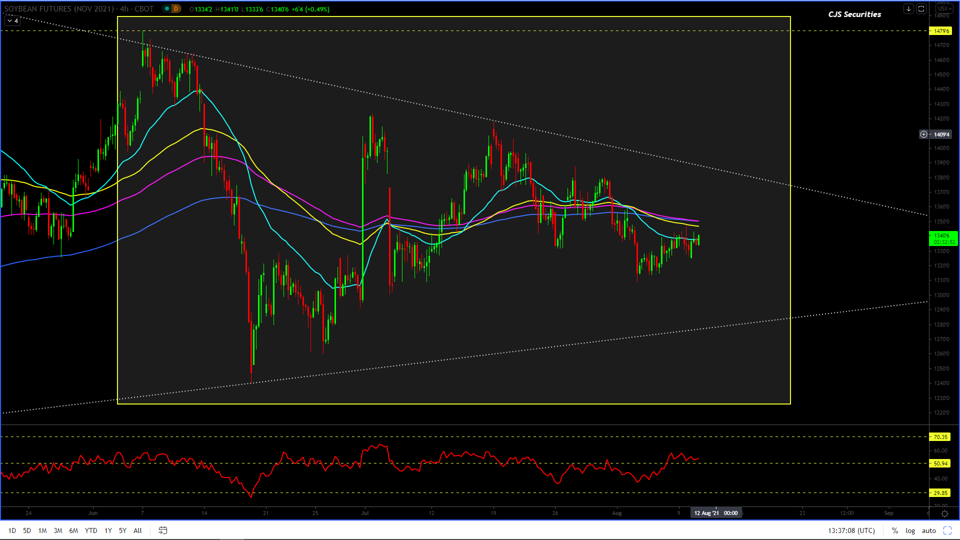This screenshot has height=540, width=960.
Task: Switch to the All date range
Action: (137, 530)
